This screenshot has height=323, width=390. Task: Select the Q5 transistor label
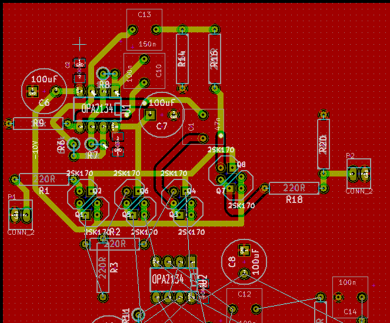(126, 214)
